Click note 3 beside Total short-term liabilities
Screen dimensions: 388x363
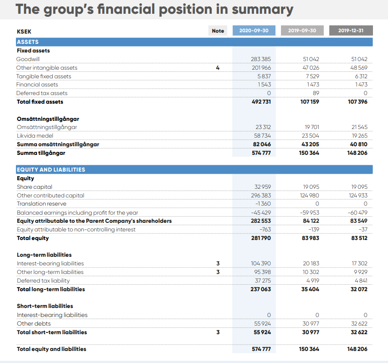[x=218, y=332]
